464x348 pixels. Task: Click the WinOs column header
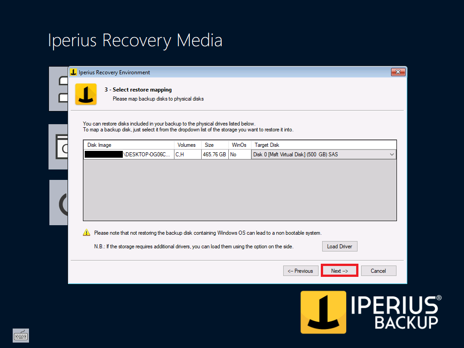pos(240,145)
